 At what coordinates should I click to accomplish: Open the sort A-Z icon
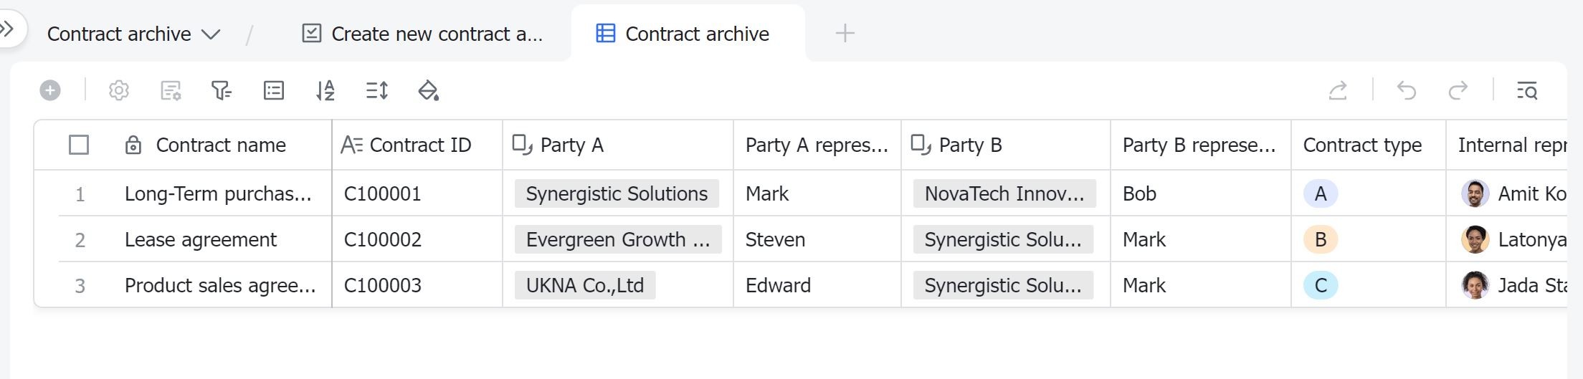click(x=325, y=90)
